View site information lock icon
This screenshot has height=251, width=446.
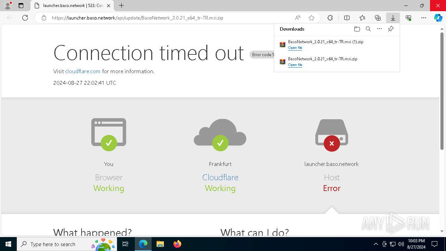[44, 18]
